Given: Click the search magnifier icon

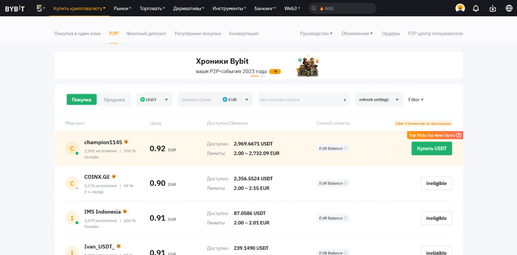Looking at the screenshot, I should tap(314, 8).
